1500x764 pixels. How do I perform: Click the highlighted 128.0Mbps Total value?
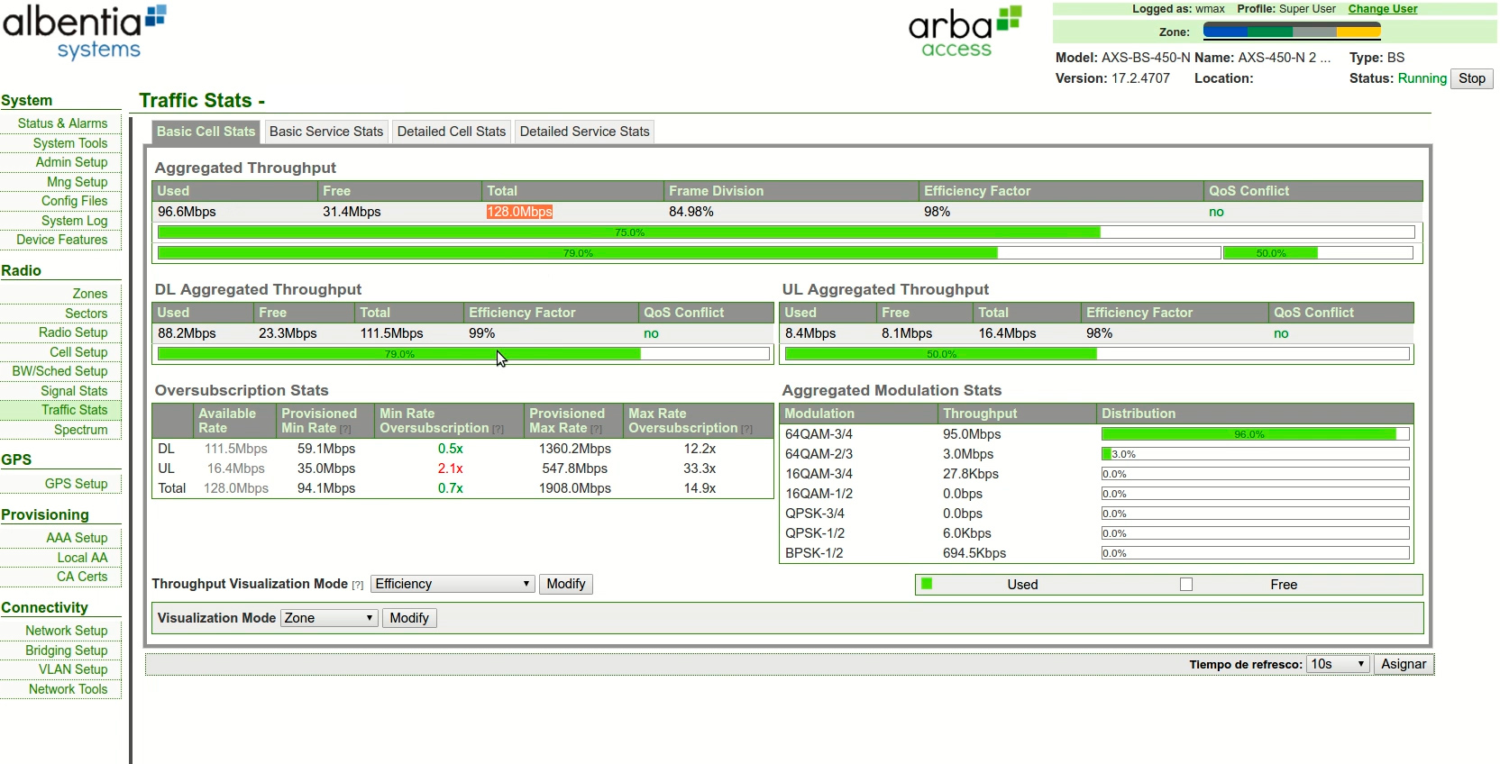(519, 212)
